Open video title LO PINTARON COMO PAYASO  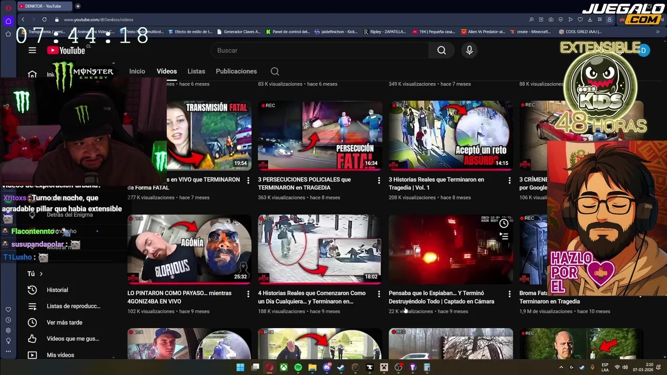179,297
